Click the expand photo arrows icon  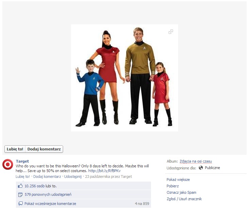(x=171, y=32)
